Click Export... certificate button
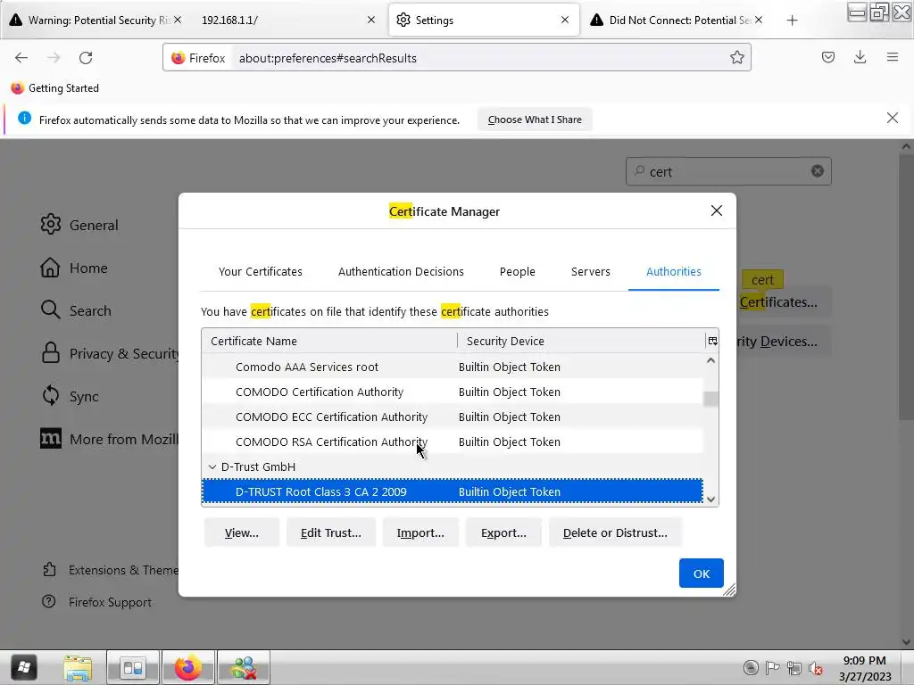 coord(503,533)
